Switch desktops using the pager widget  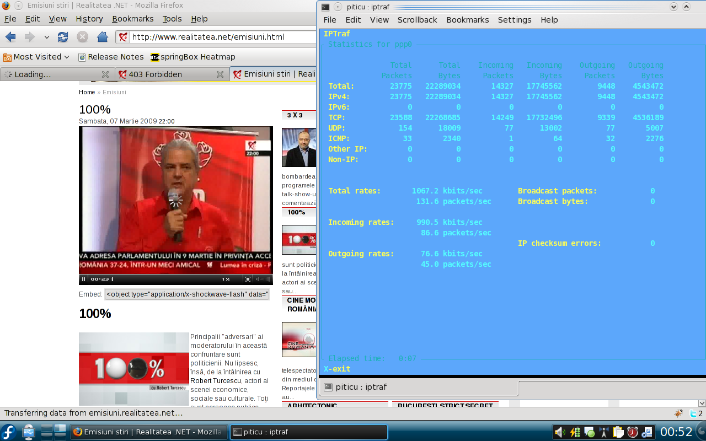[x=54, y=432]
